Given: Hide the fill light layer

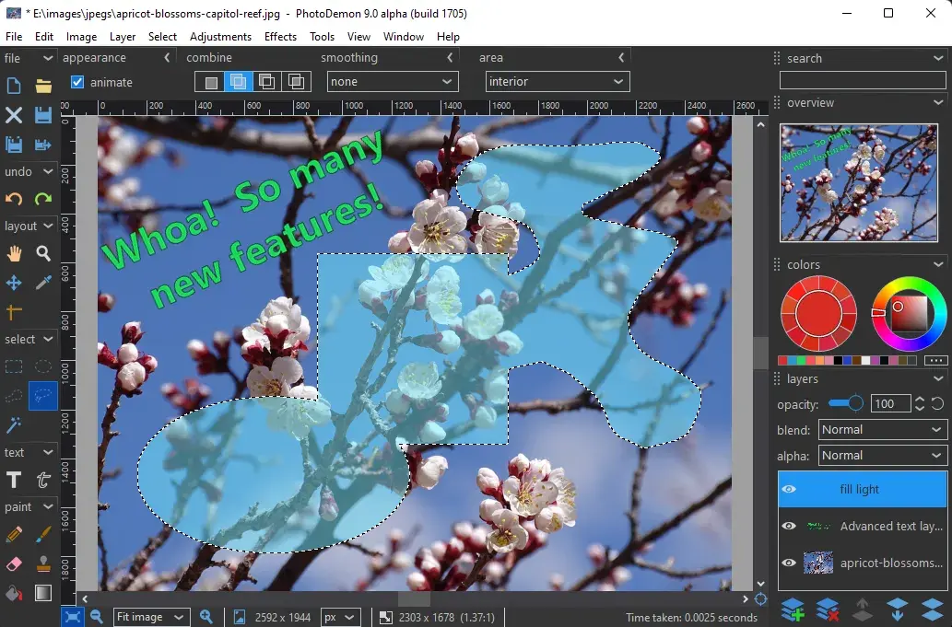Looking at the screenshot, I should (790, 489).
